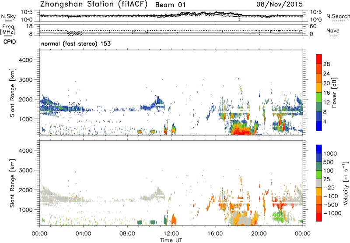Click the date 08/Nov/2015
This screenshot has height=243, width=350.
pyautogui.click(x=280, y=4)
